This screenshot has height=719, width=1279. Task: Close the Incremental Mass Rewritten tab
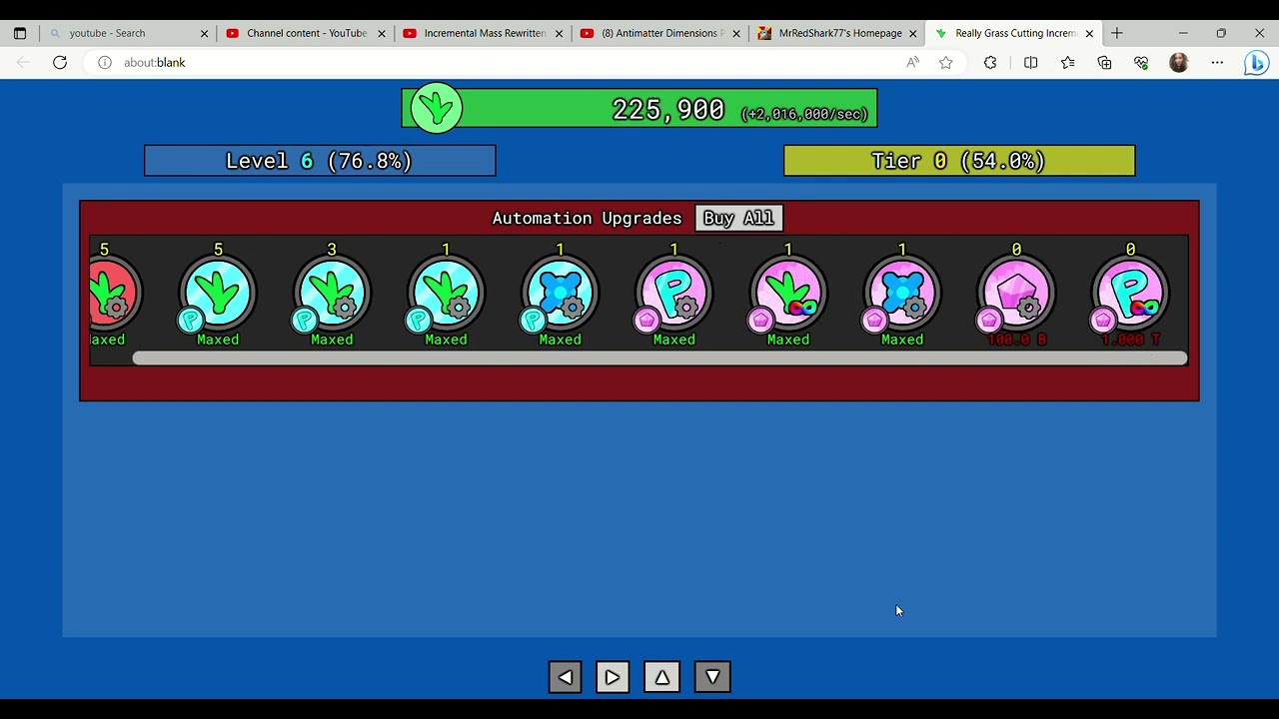tap(559, 33)
